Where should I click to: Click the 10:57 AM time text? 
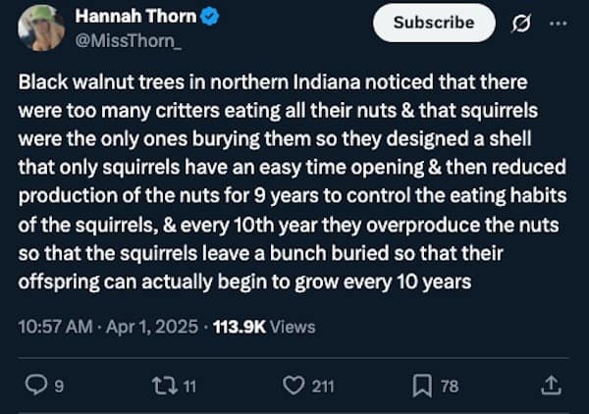pos(55,327)
